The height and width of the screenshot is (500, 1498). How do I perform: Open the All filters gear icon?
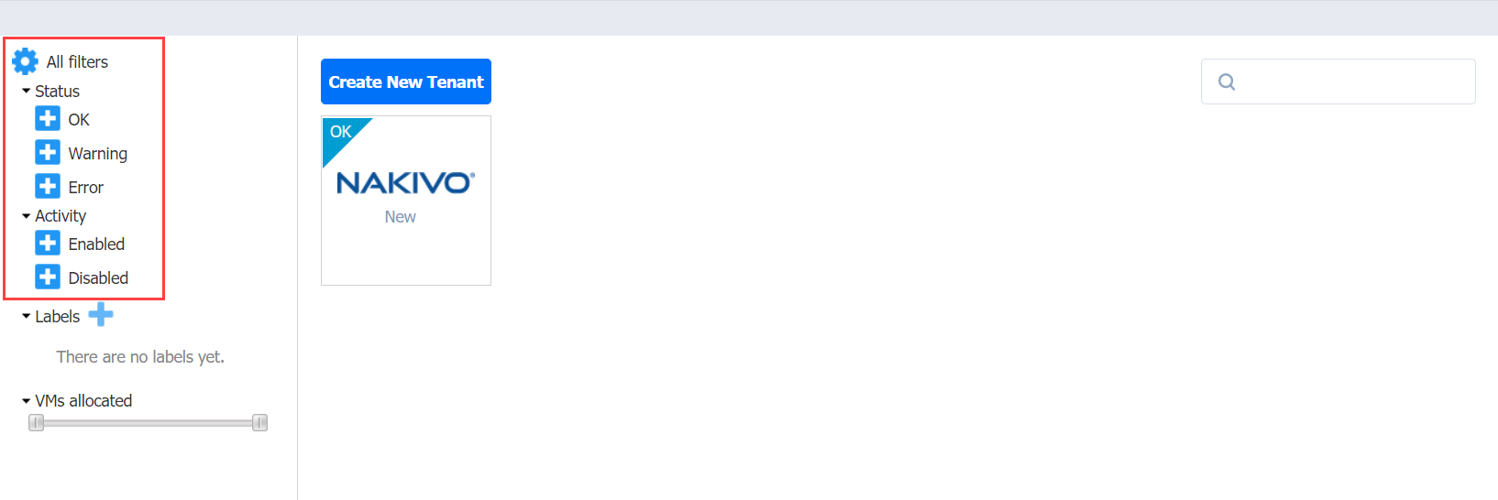tap(25, 61)
